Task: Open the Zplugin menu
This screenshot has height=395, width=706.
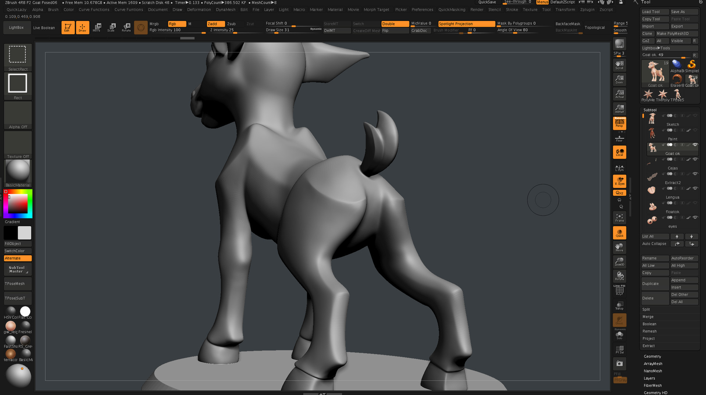Action: [x=587, y=10]
